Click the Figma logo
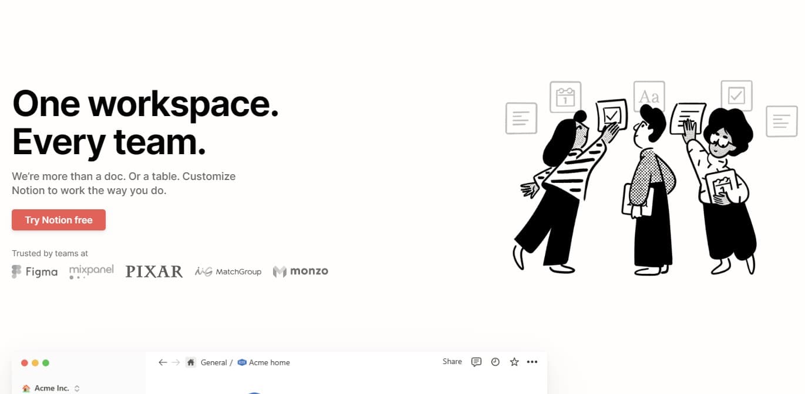This screenshot has height=394, width=805. tap(35, 271)
